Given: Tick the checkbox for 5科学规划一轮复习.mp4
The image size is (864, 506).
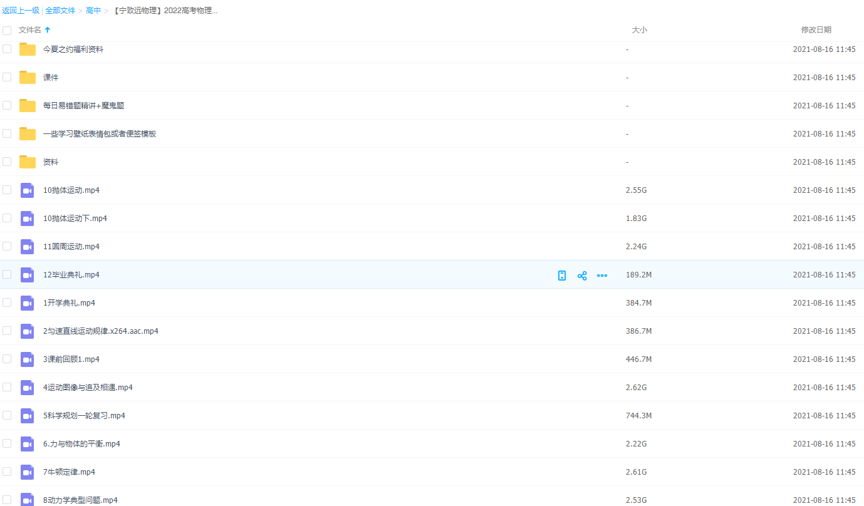Looking at the screenshot, I should click(x=7, y=415).
